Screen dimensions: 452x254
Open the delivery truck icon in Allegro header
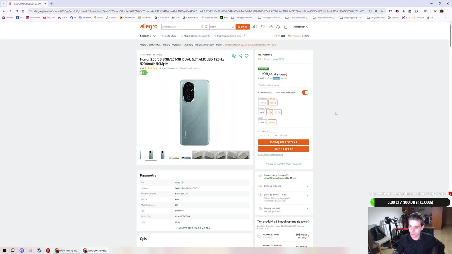tap(255, 27)
